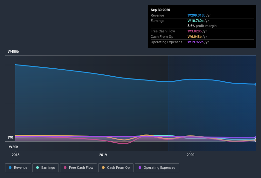
Task: Toggle the Cash From Op legend button
Action: click(x=116, y=168)
